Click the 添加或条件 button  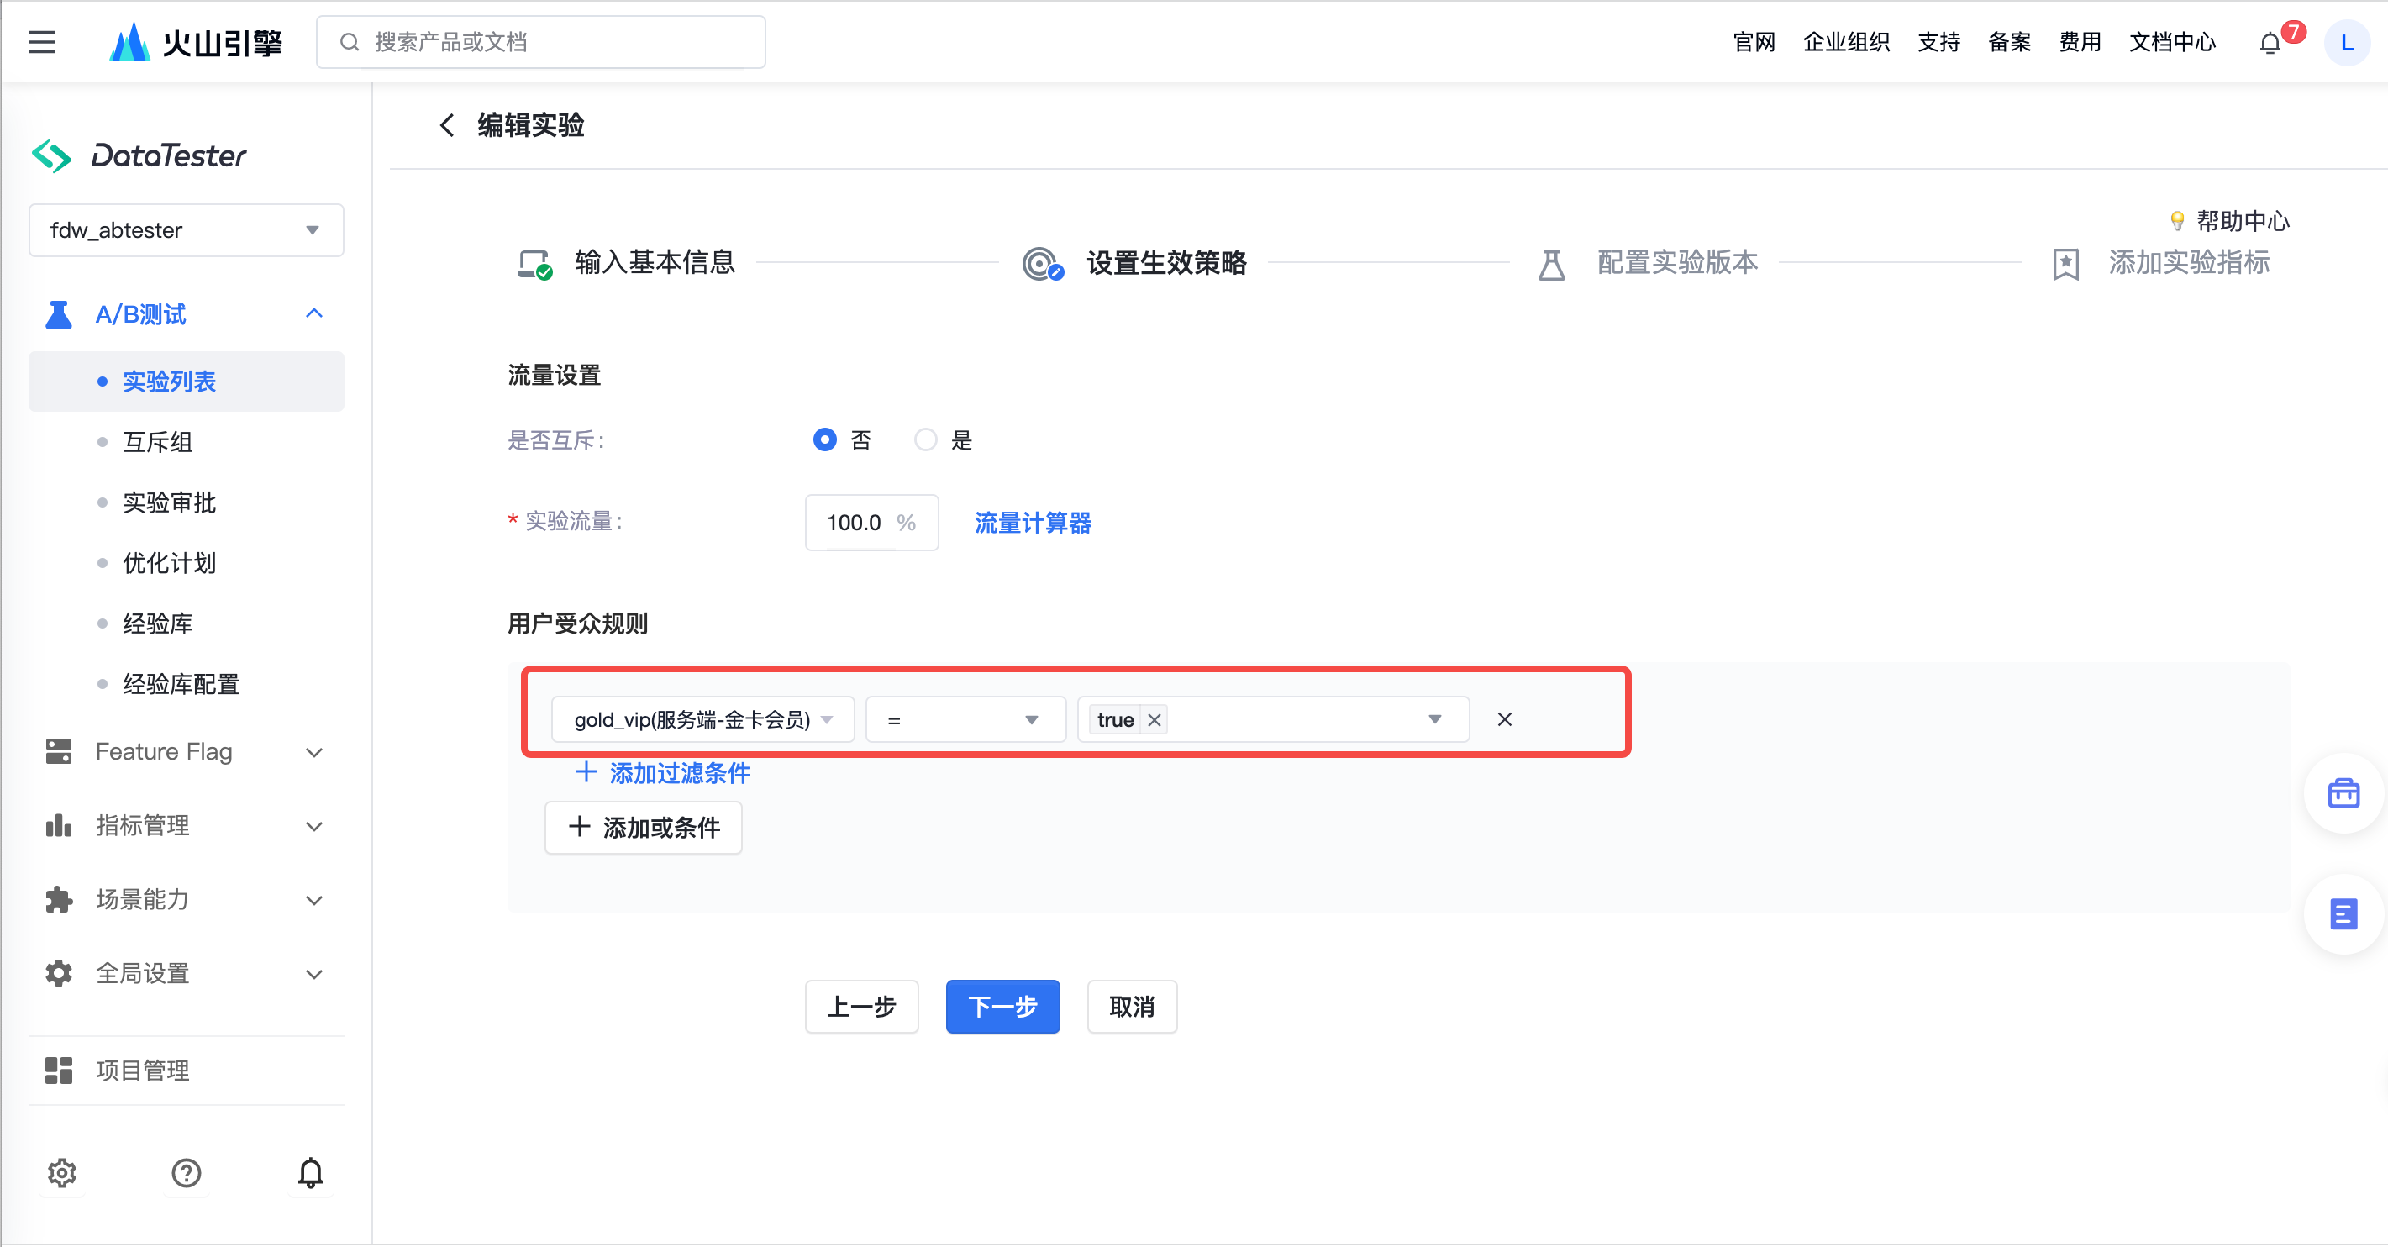644,827
